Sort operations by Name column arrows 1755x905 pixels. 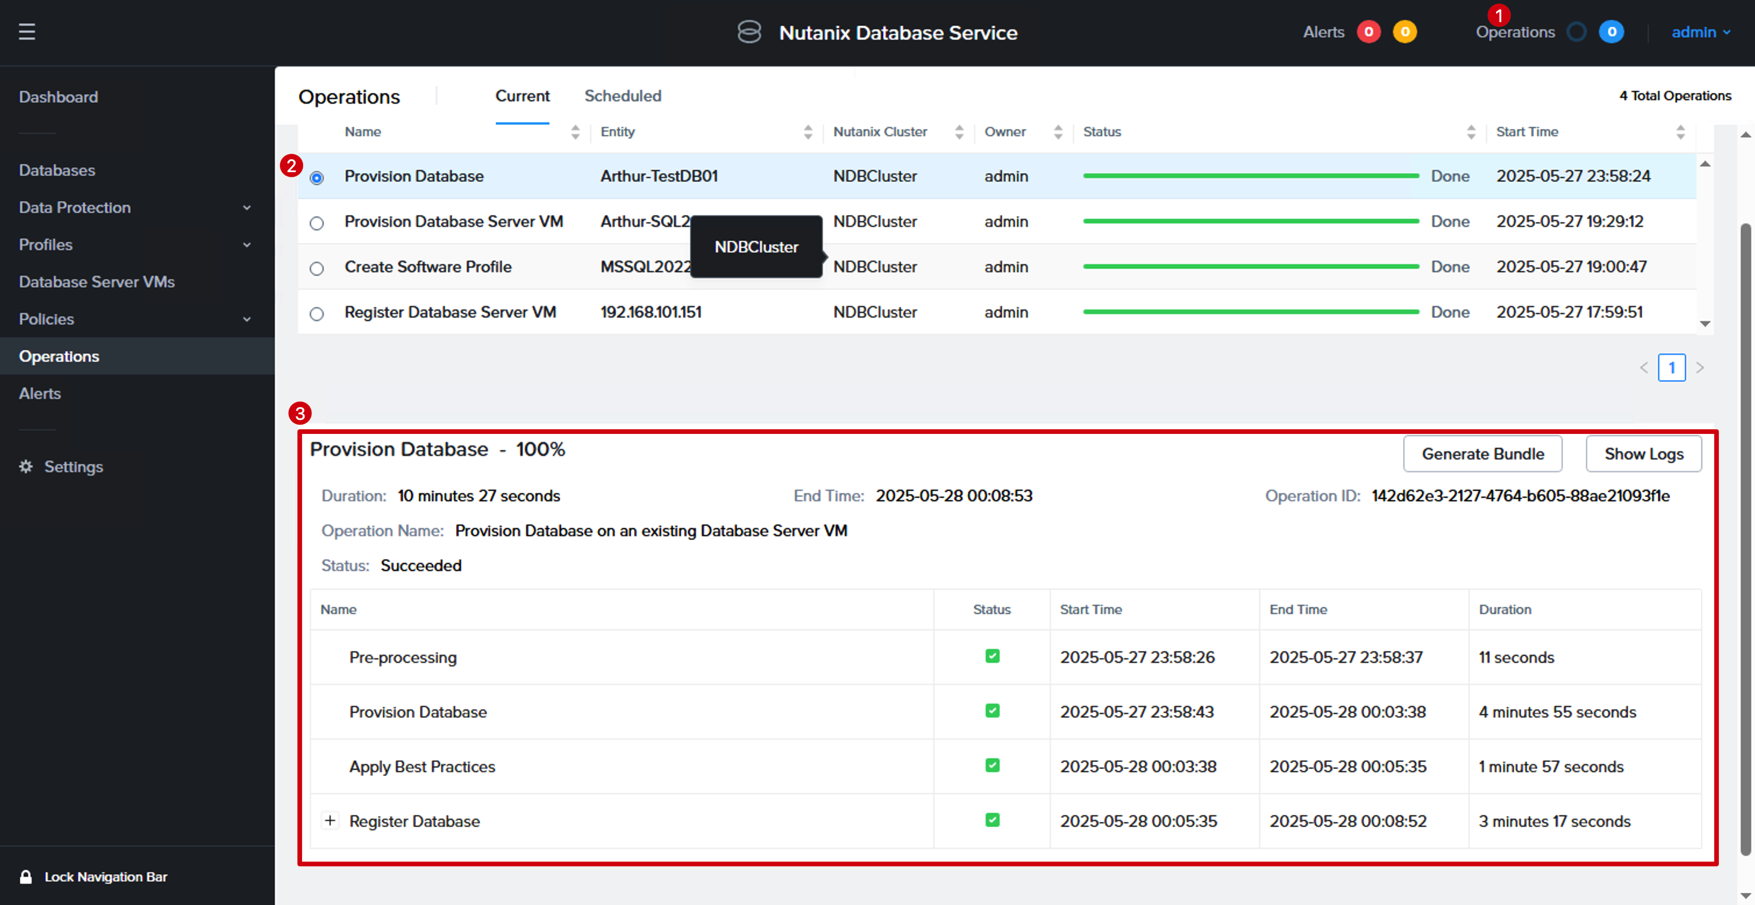coord(575,132)
